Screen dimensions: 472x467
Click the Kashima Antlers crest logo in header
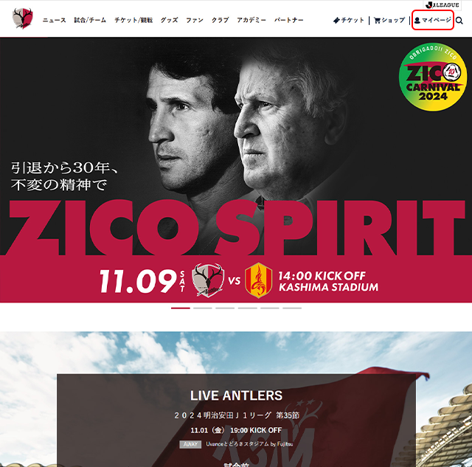coord(23,18)
